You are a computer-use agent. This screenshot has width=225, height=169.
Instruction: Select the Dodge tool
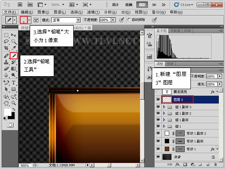(x=14, y=75)
